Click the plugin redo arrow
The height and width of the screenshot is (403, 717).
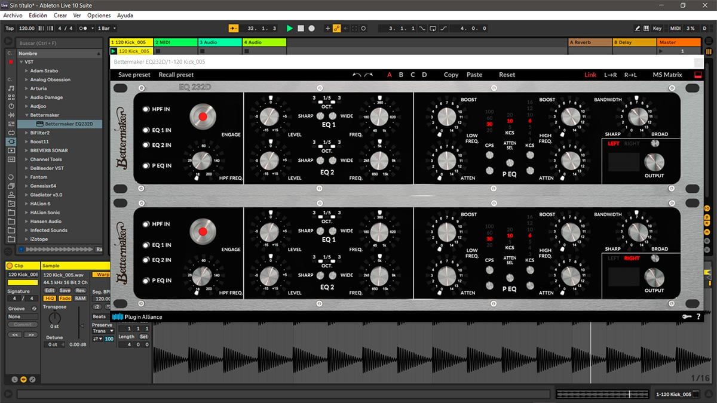click(368, 75)
